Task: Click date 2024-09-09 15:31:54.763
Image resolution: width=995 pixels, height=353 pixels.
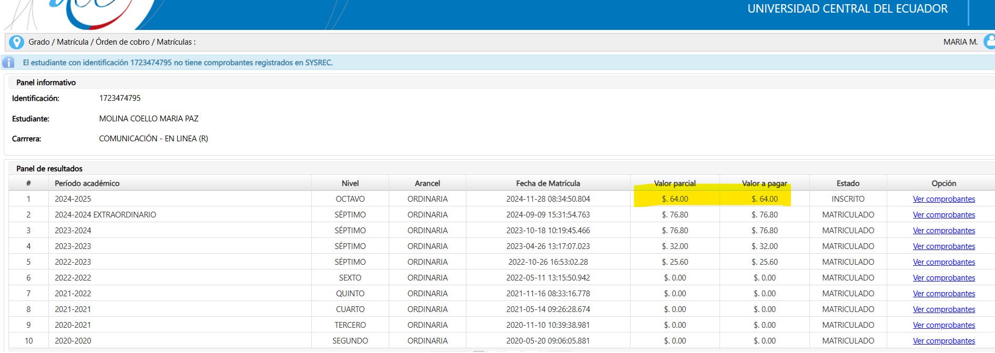Action: click(548, 215)
